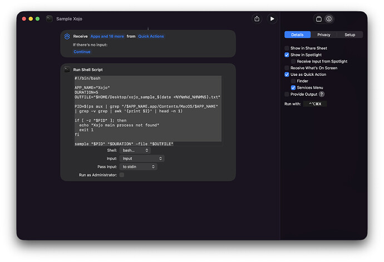Screen dimensions: 384x262
Task: Enable Receive What's On Screen checkbox
Action: pyautogui.click(x=287, y=68)
